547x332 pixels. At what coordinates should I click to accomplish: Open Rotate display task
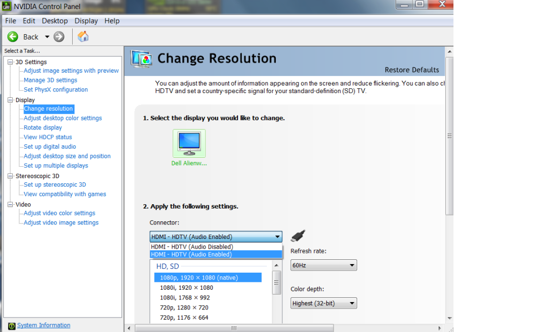pyautogui.click(x=43, y=127)
